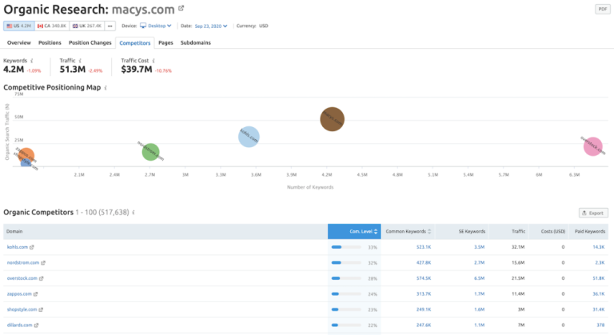Click the dark blue shopstyle.com bubble
This screenshot has height=335, width=614.
point(26,163)
